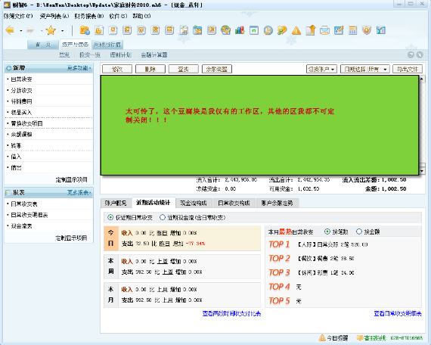Click the bar chart toolbar icon

[x=240, y=30]
